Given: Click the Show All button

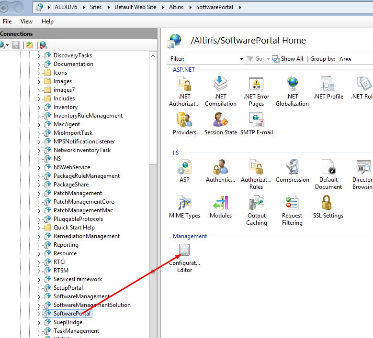Looking at the screenshot, I should (288, 59).
